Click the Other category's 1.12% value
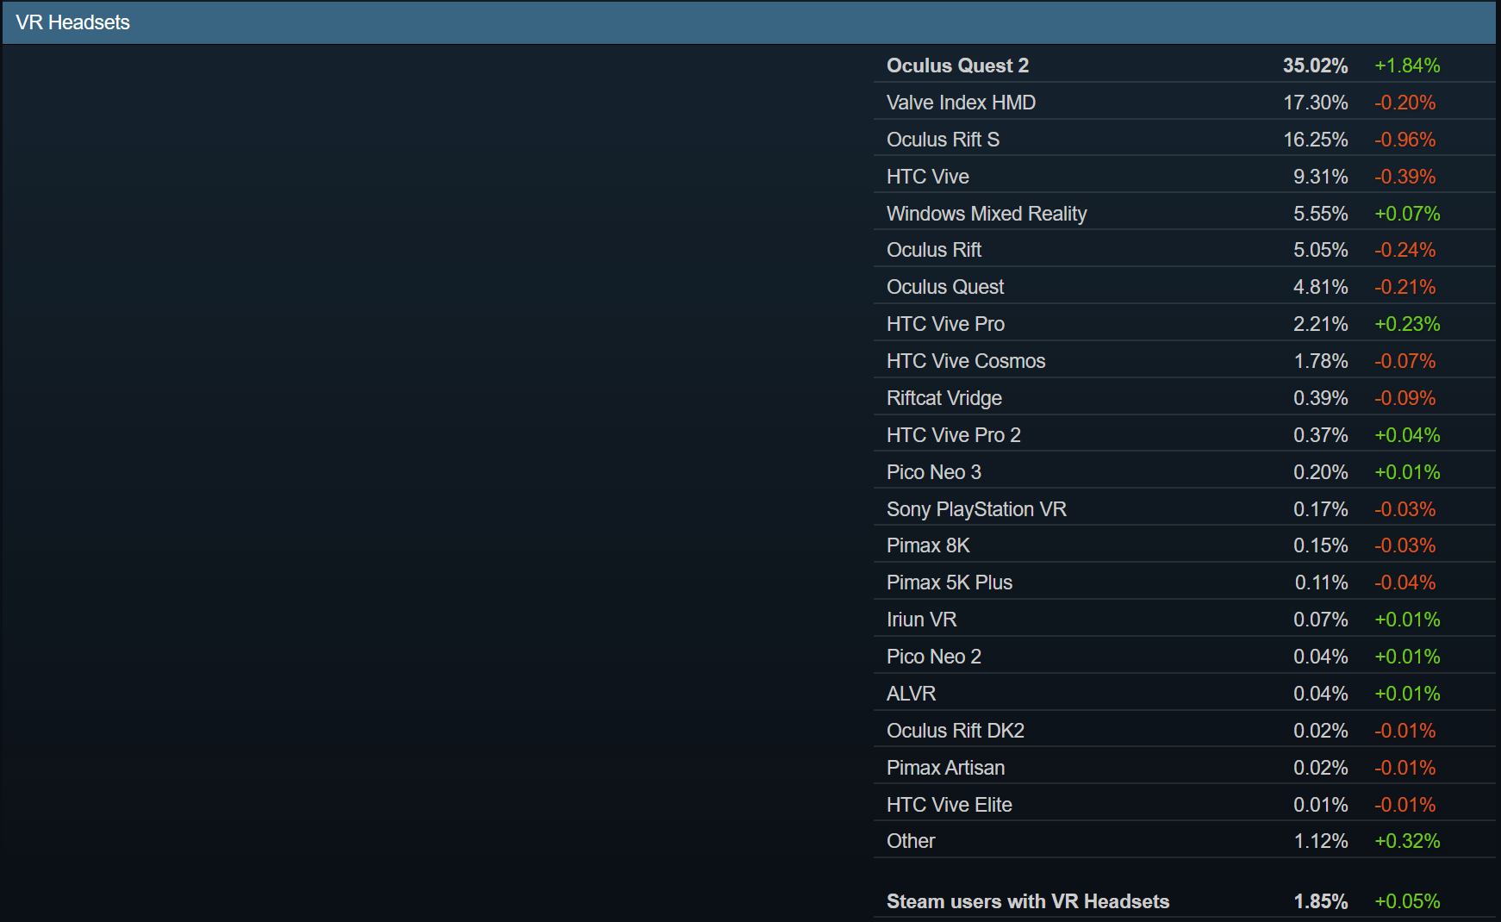Screen dimensions: 1501x922 coord(1320,841)
